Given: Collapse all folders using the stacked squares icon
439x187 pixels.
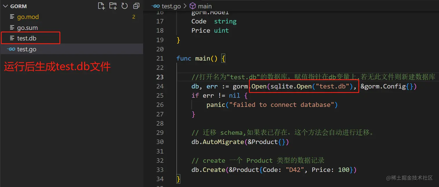Looking at the screenshot, I should pyautogui.click(x=136, y=6).
